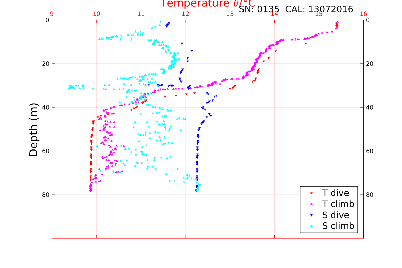This screenshot has height=268, width=402.
Task: Select the 'Depth (m)' axis label
Action: pos(33,129)
